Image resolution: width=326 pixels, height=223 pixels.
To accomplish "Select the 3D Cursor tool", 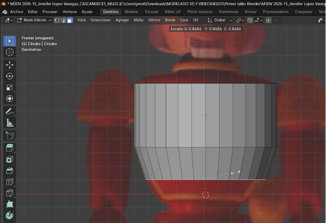I will click(10, 52).
